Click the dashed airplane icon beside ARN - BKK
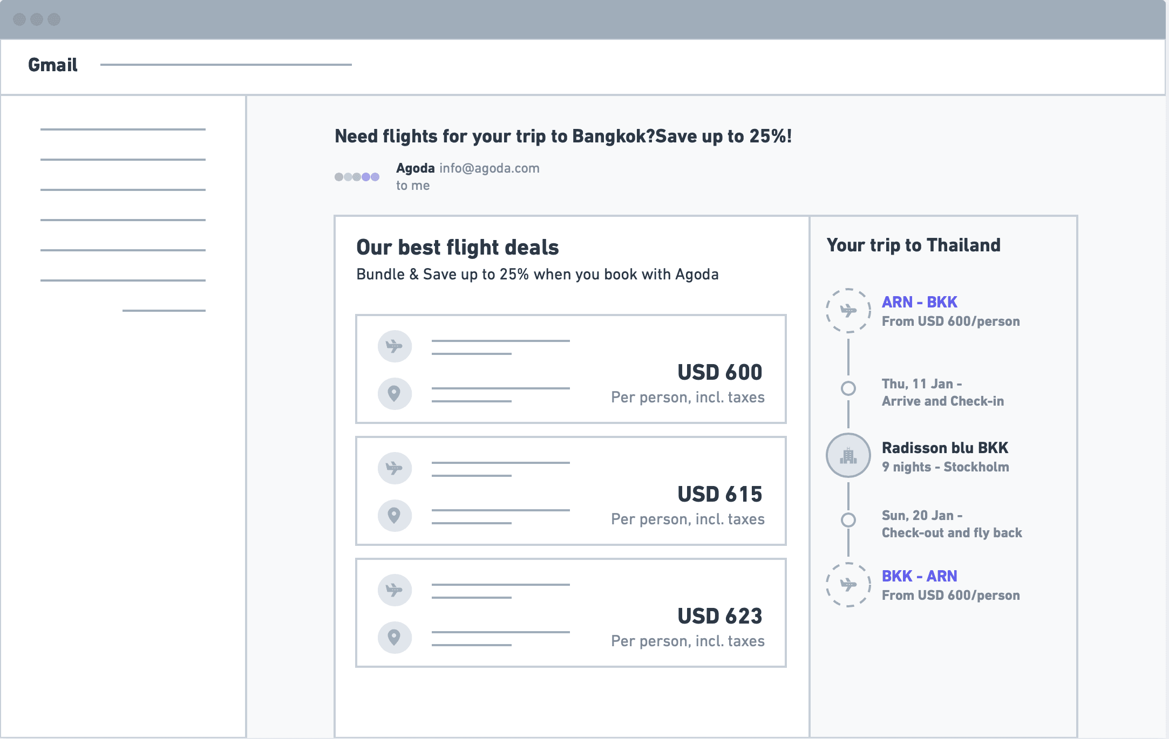This screenshot has width=1169, height=739. (x=848, y=311)
